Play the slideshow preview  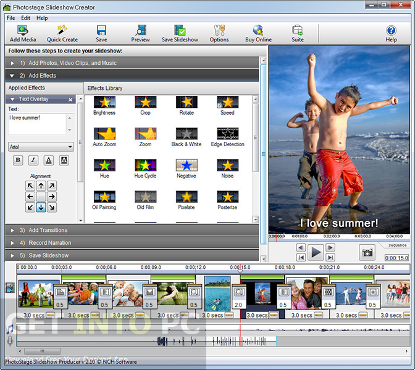[316, 252]
